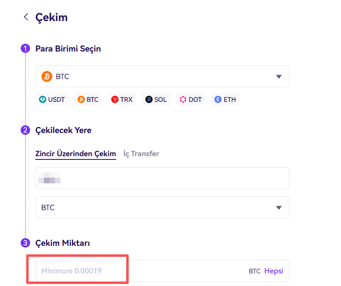341x286 pixels.
Task: Pick the TRX quick currency chip
Action: pyautogui.click(x=122, y=99)
